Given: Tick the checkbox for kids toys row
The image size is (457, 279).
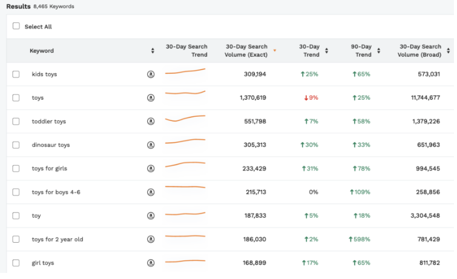Looking at the screenshot, I should [x=16, y=74].
